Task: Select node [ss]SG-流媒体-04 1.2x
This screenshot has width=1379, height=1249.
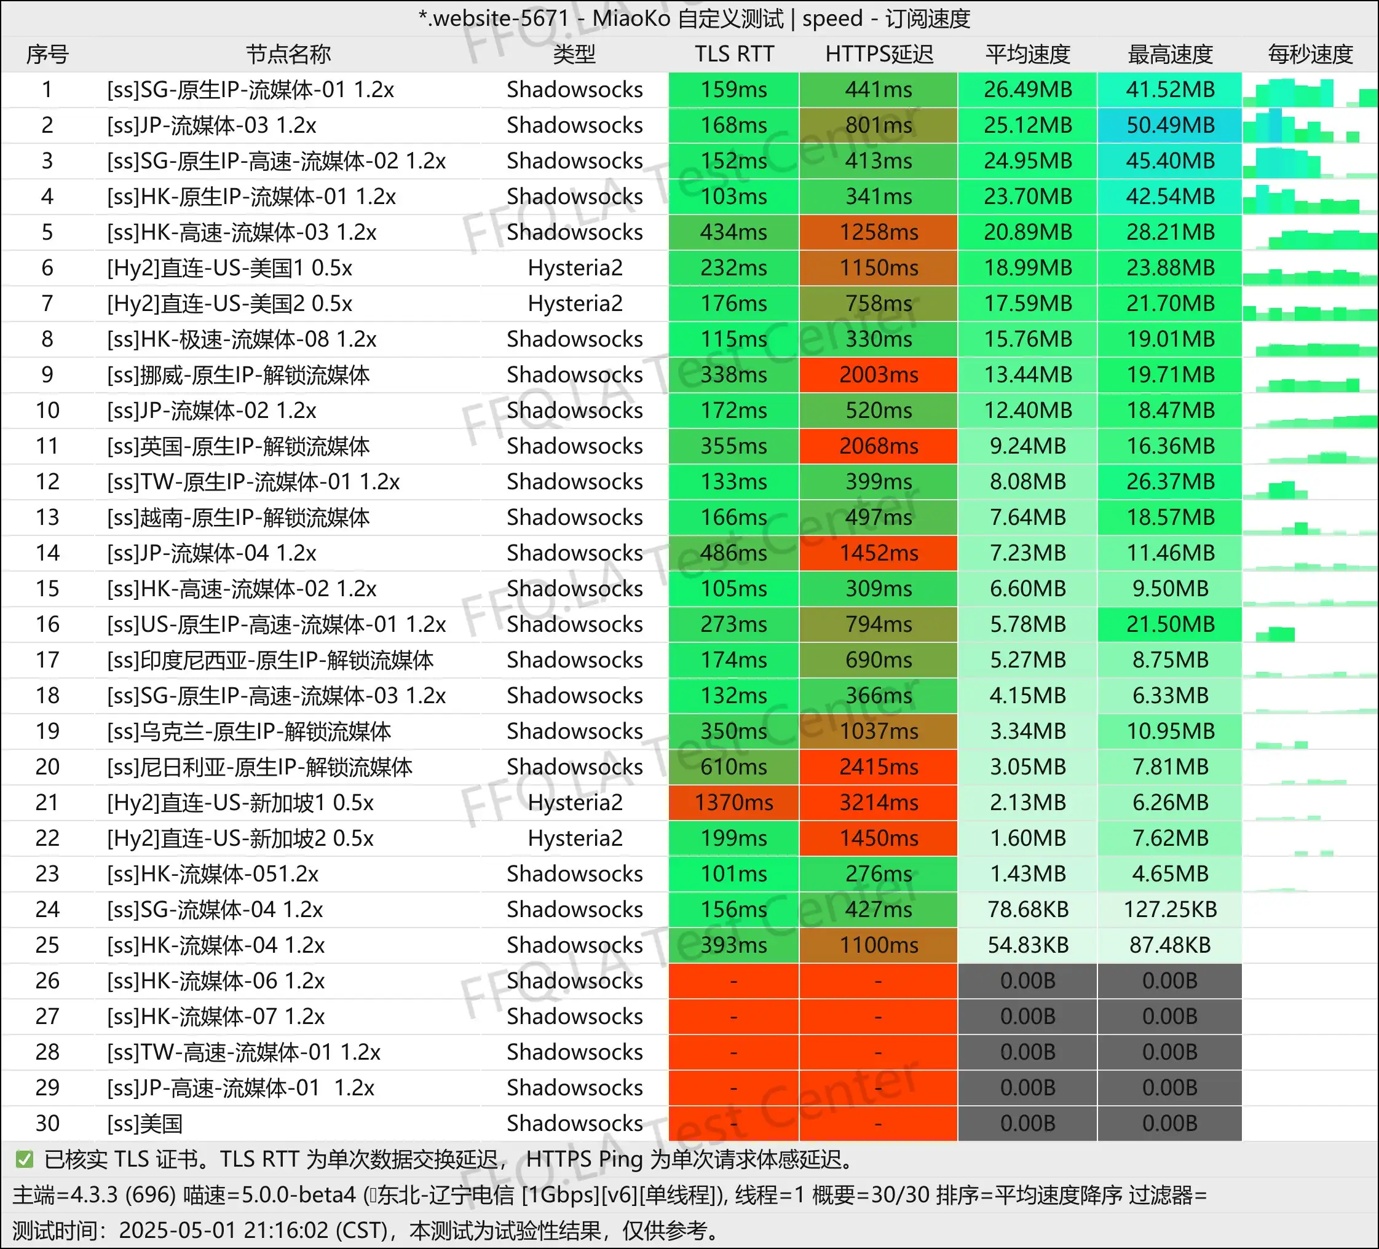Action: click(x=215, y=909)
